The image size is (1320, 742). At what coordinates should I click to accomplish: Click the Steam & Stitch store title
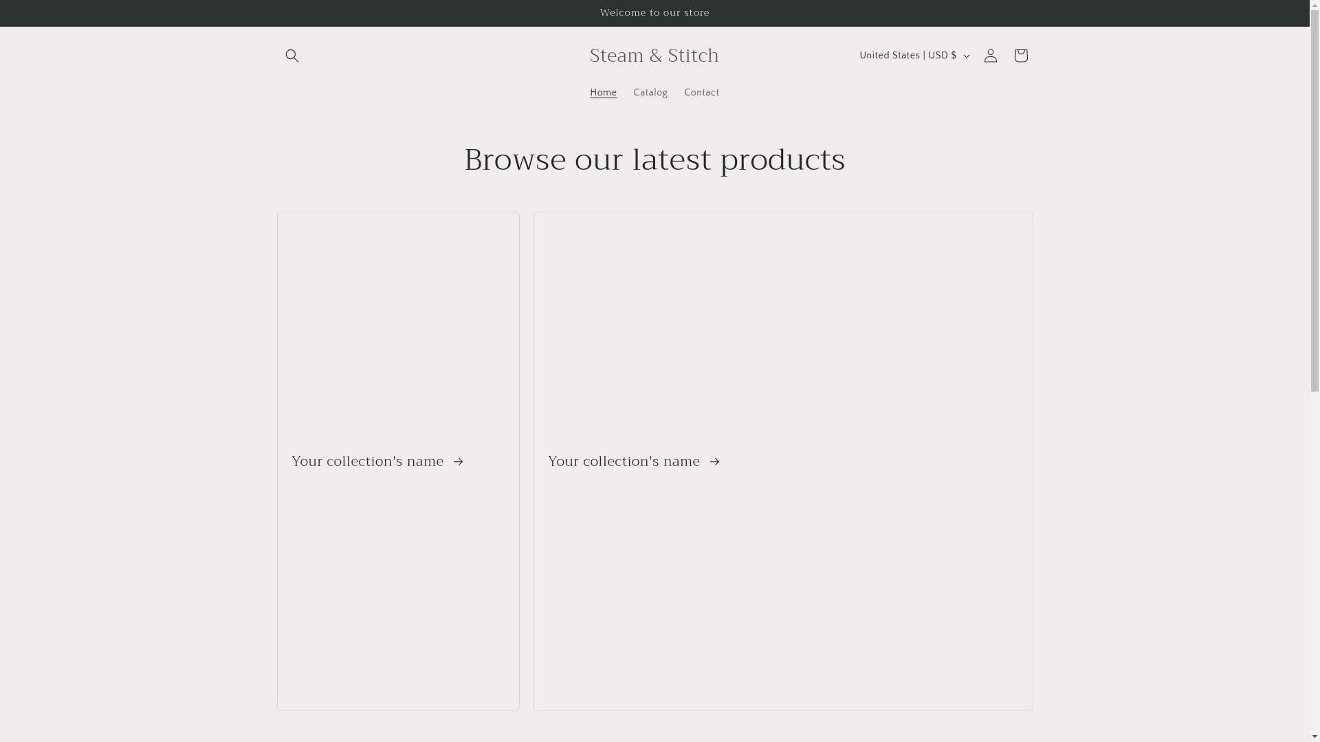654,56
